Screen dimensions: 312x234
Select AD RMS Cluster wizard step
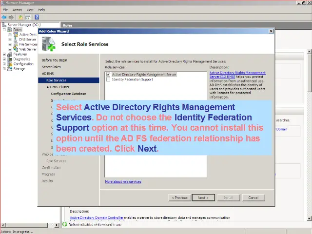coord(58,87)
